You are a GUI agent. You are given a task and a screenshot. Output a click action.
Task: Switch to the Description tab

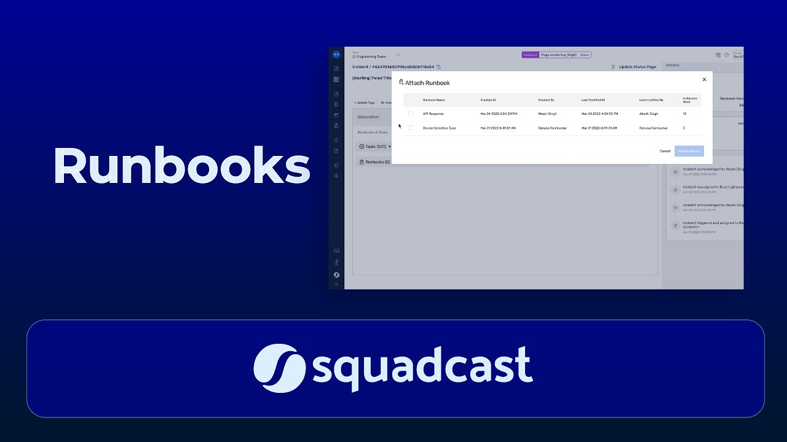click(368, 117)
